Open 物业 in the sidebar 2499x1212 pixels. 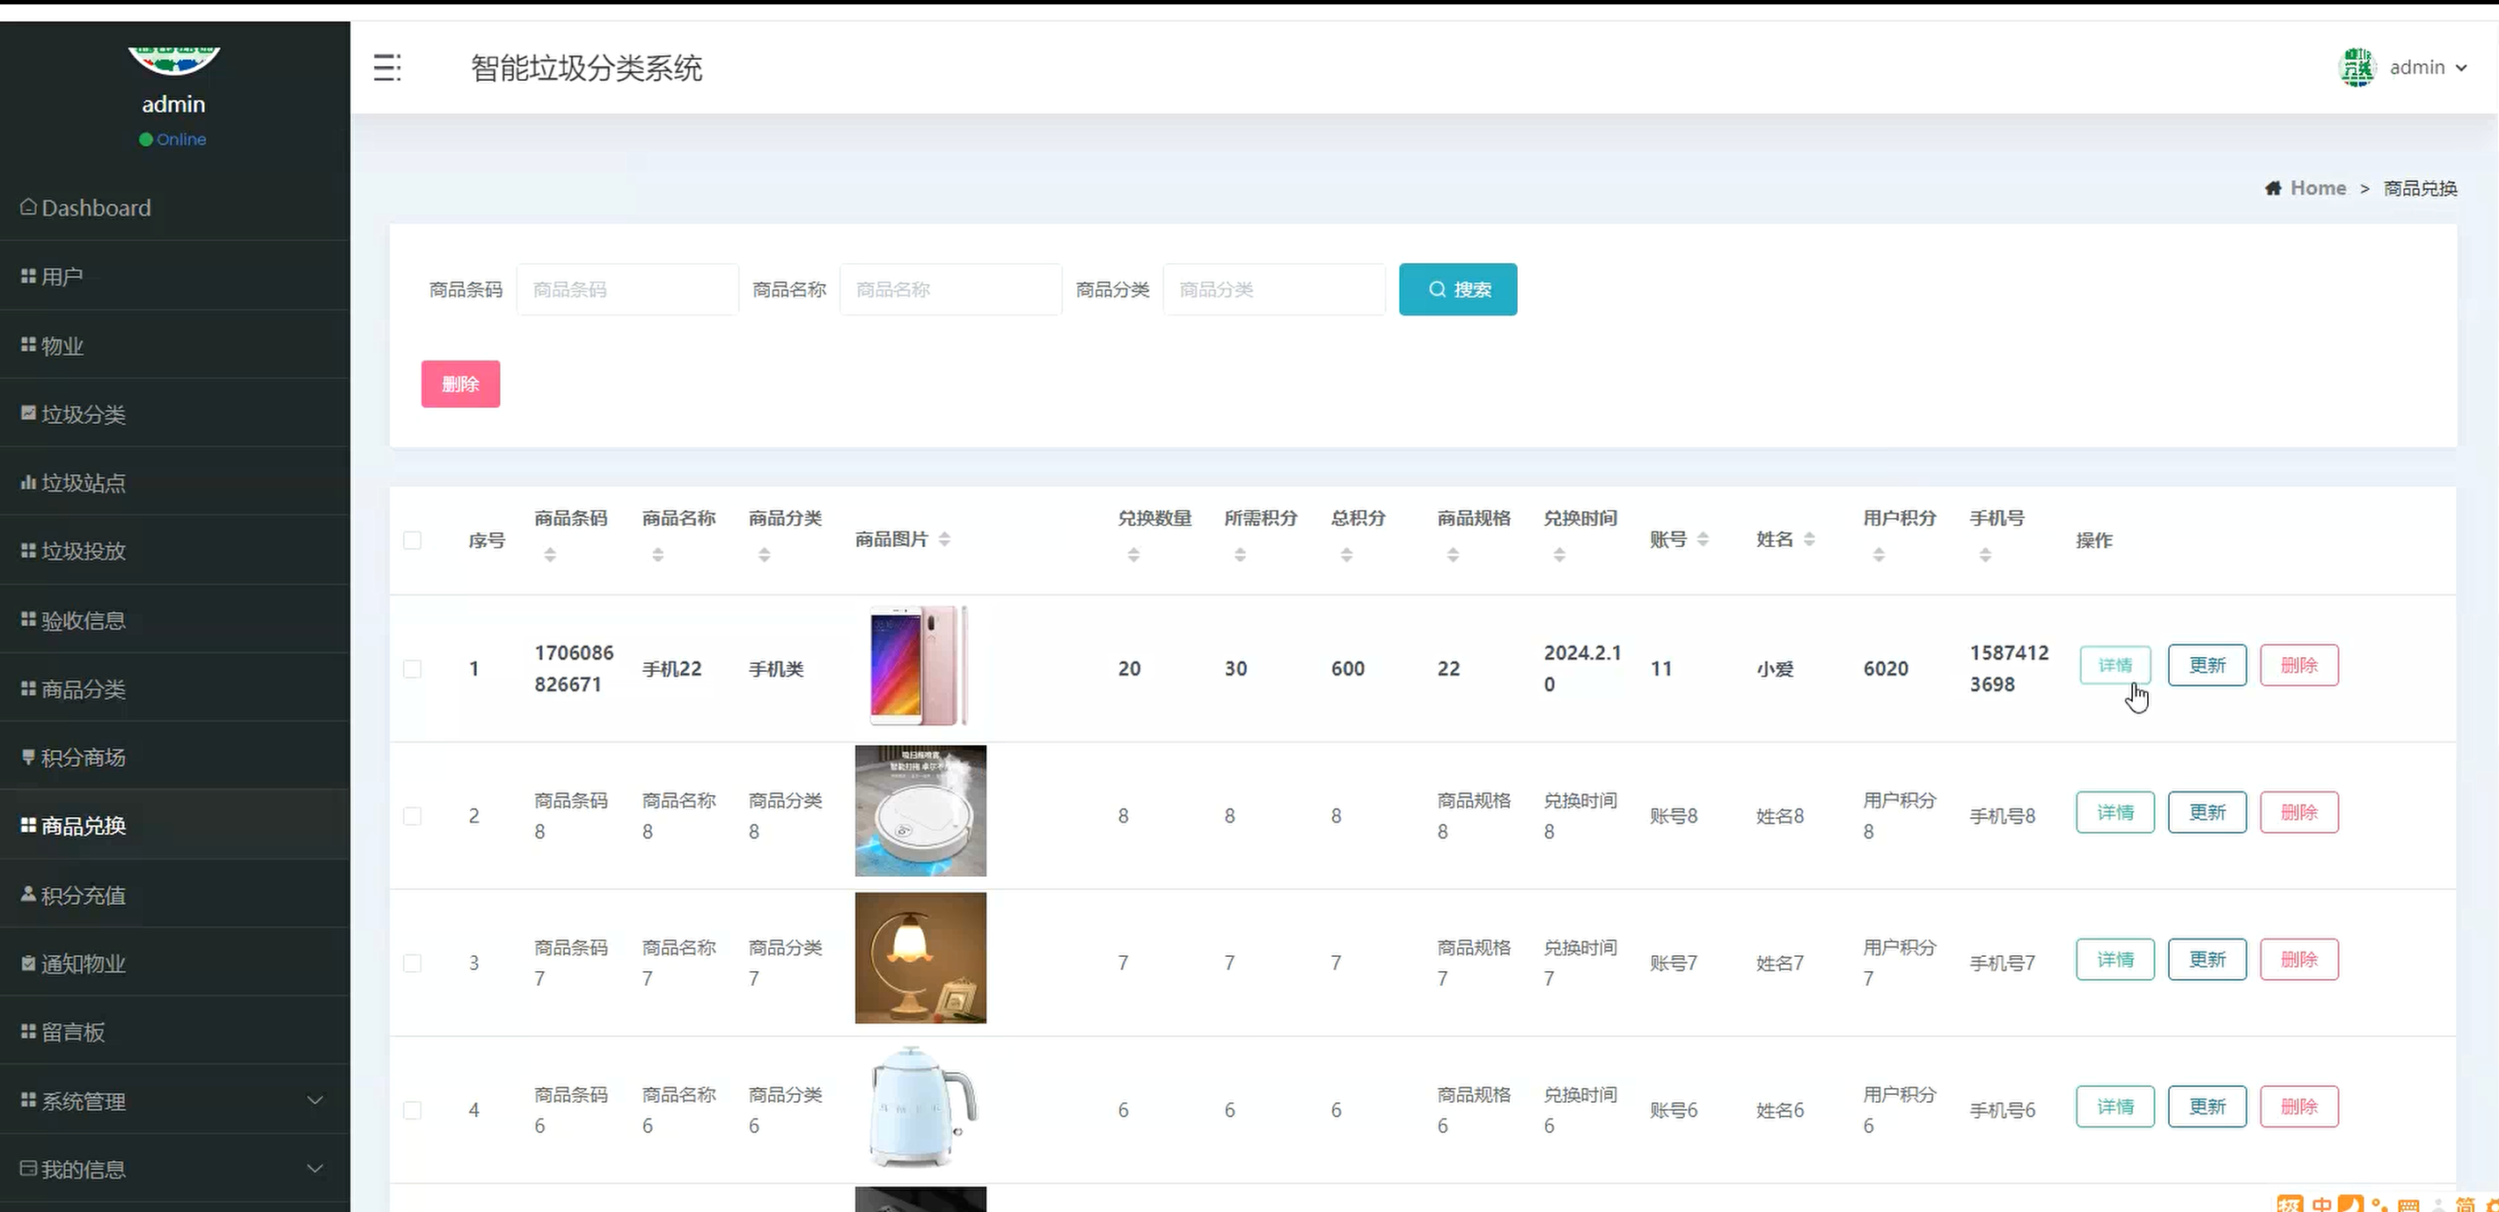click(174, 345)
